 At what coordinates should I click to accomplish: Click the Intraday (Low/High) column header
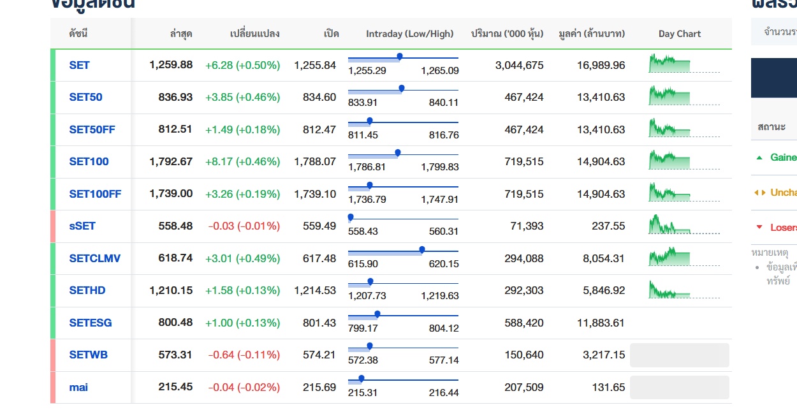[409, 34]
